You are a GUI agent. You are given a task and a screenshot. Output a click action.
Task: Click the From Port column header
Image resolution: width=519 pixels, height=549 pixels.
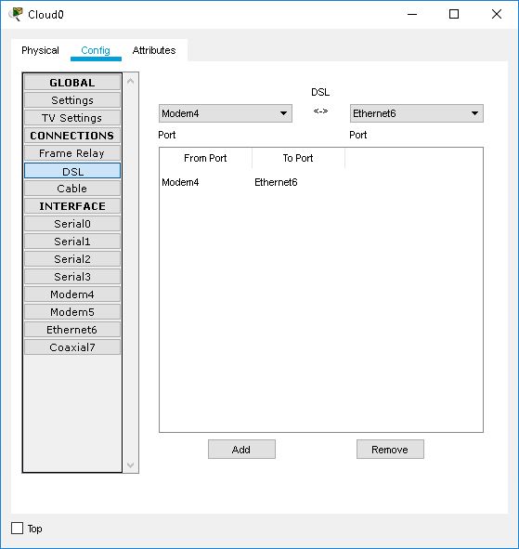point(205,158)
